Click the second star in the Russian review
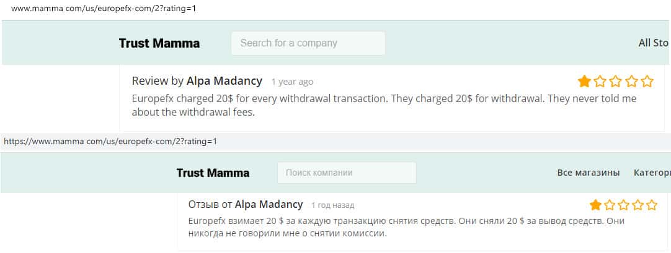This screenshot has height=253, width=671. click(x=610, y=205)
